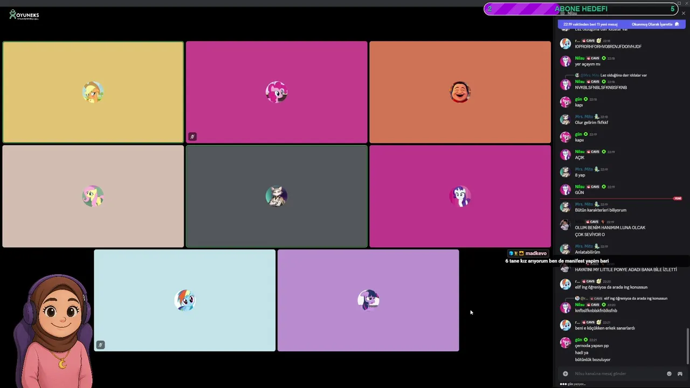Image resolution: width=690 pixels, height=388 pixels.
Task: Click the Nilsu channel title in chat header
Action: [x=572, y=13]
